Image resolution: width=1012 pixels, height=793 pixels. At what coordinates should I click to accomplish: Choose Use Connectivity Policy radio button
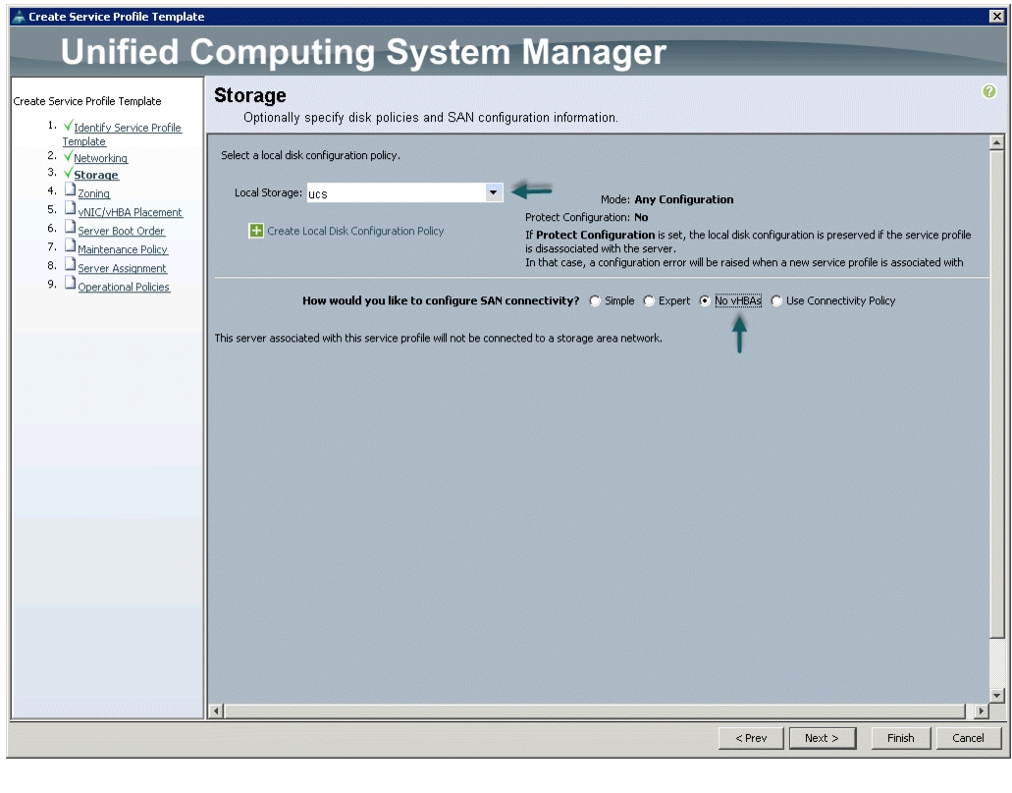(776, 300)
